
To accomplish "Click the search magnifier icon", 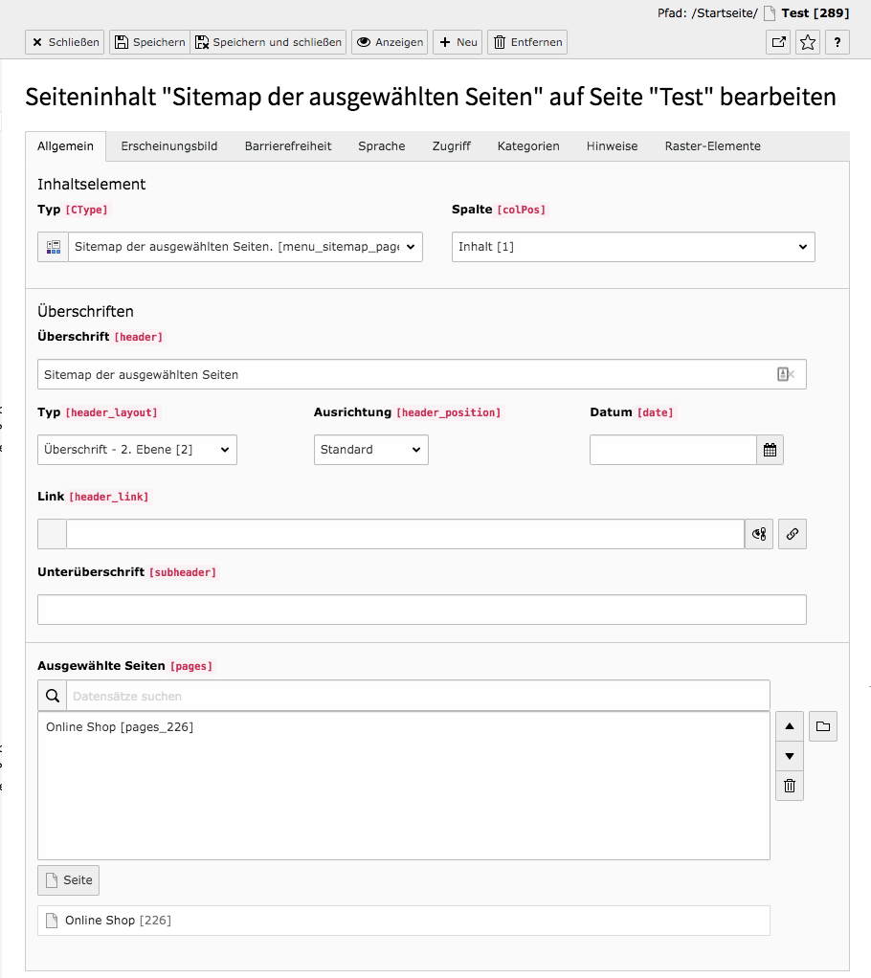I will tap(53, 696).
